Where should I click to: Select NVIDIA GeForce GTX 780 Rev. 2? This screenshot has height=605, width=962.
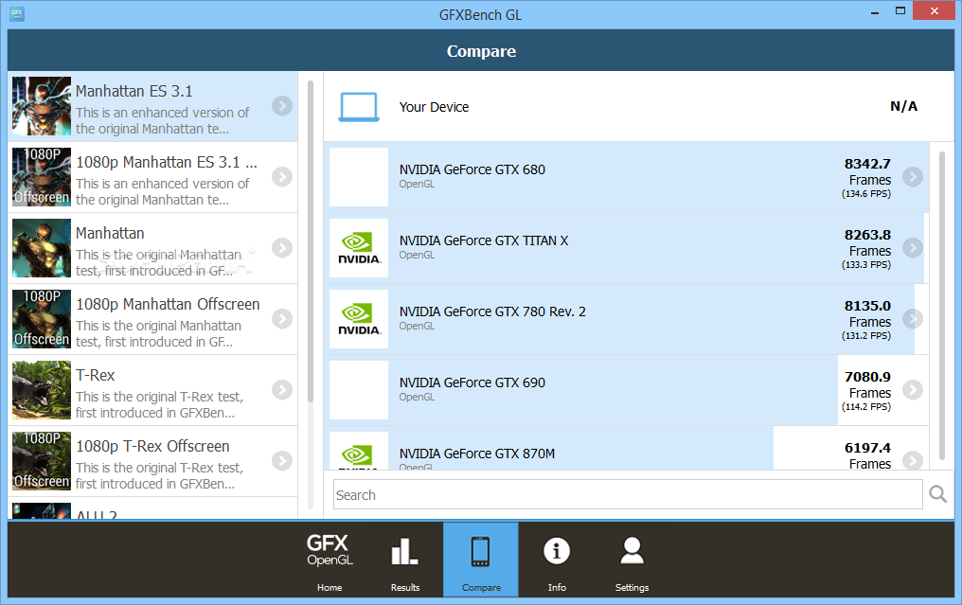pyautogui.click(x=627, y=319)
